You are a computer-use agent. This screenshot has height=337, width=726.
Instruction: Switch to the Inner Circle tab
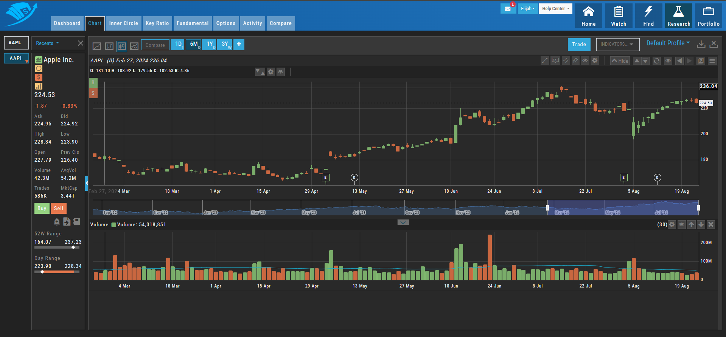(124, 23)
